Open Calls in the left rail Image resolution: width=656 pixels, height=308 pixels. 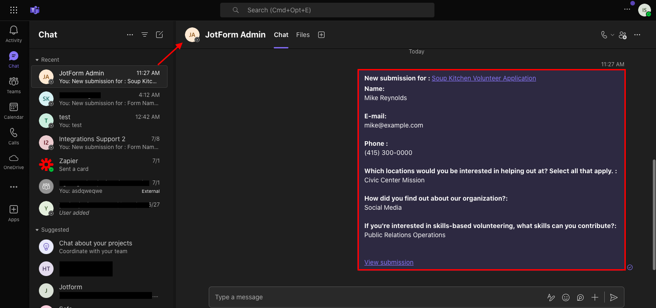point(14,136)
